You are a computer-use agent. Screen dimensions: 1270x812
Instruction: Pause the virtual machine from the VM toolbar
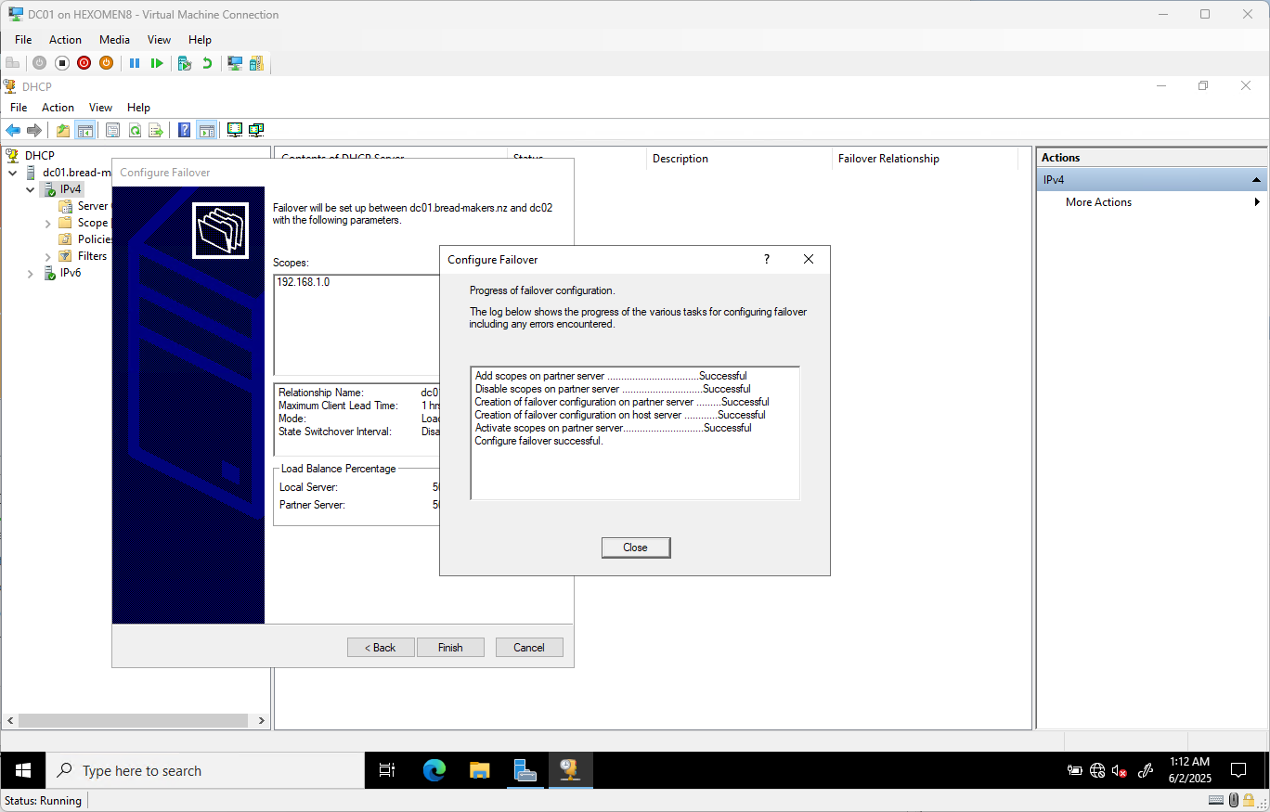click(136, 62)
